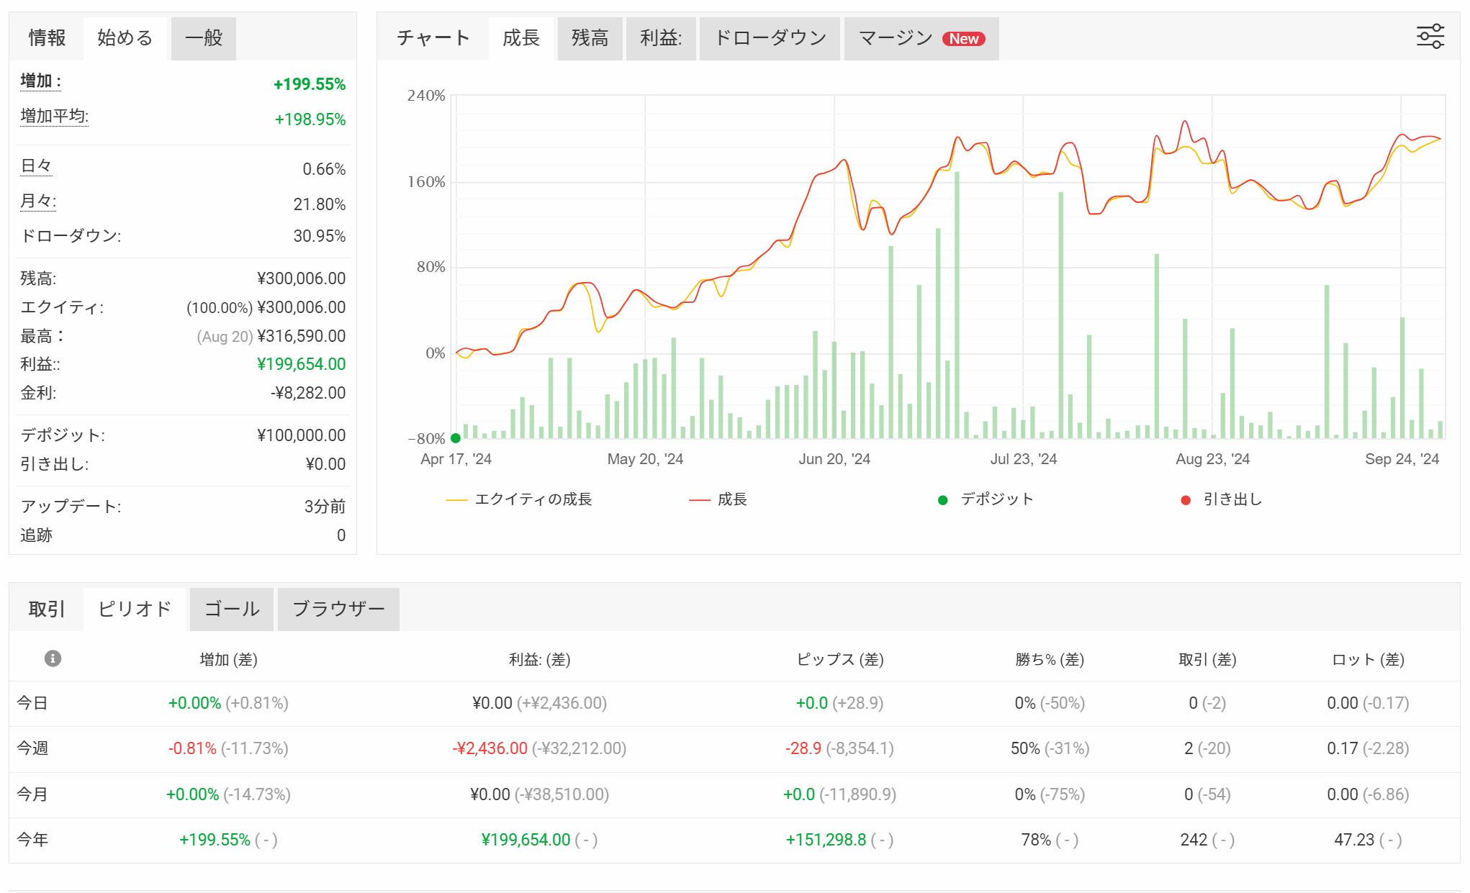The image size is (1470, 893).
Task: Open the ゴール tab
Action: 231,609
